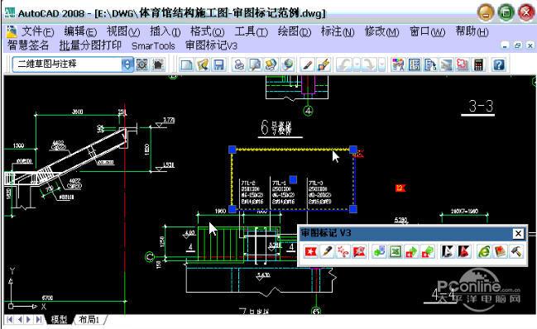Open the 编辑(E) menu

80,31
